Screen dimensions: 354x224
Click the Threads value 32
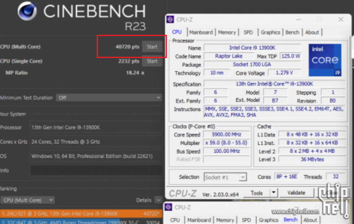(x=336, y=176)
